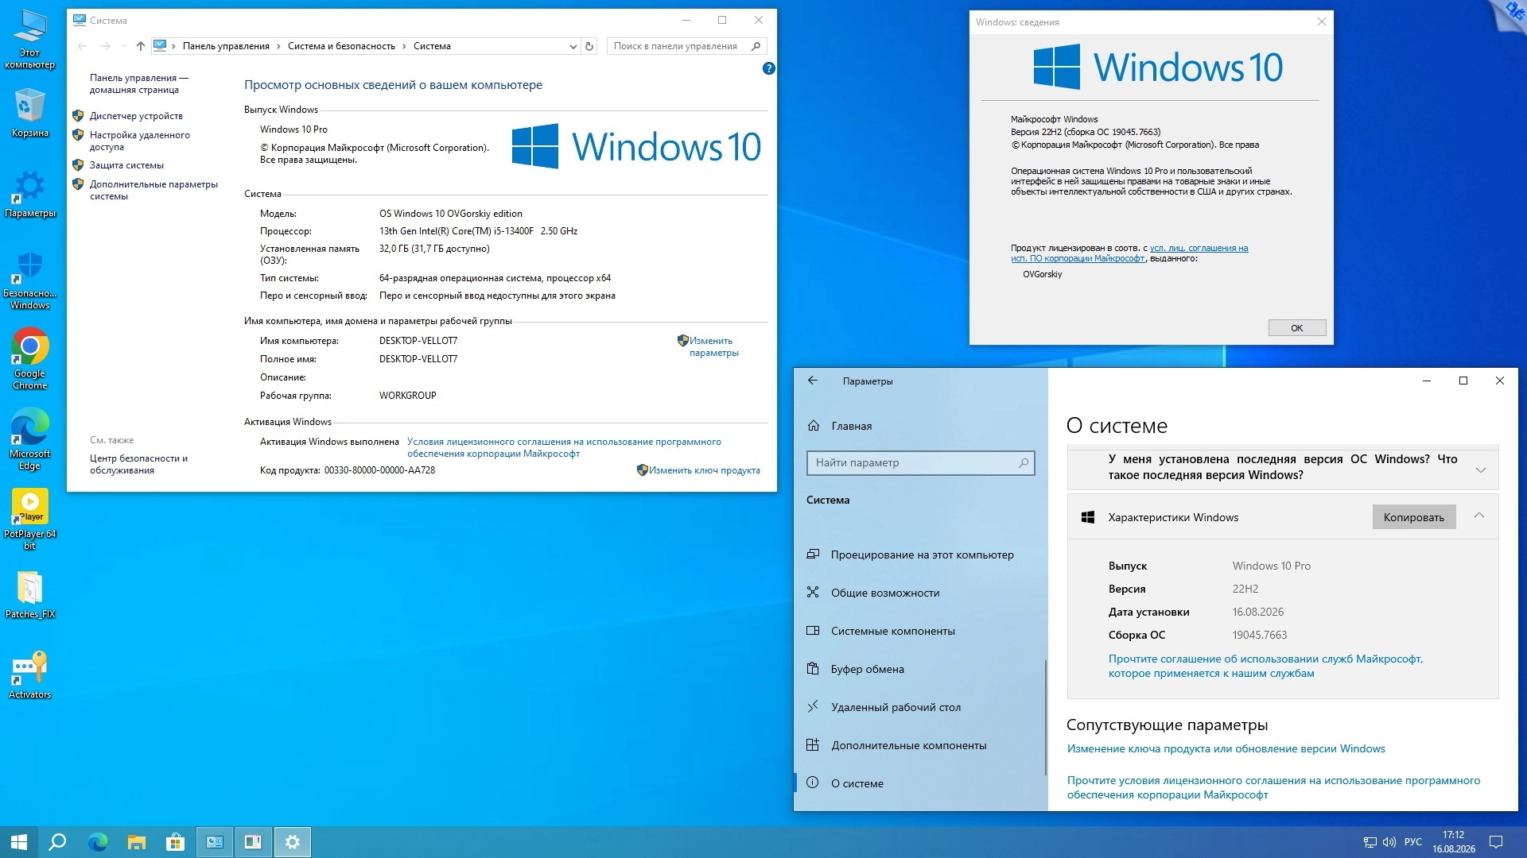This screenshot has height=858, width=1527.
Task: Open Microsoft Store from the taskbar
Action: click(x=175, y=842)
